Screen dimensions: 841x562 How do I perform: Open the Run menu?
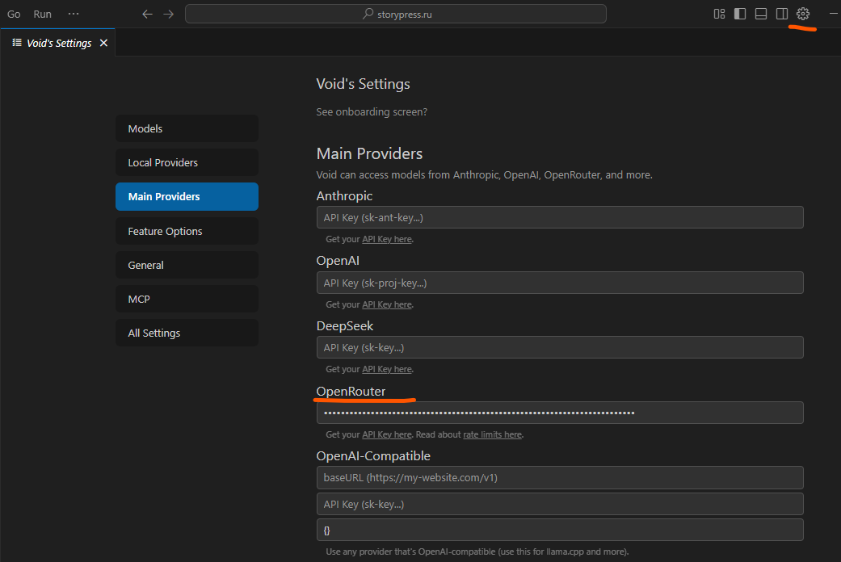point(42,14)
